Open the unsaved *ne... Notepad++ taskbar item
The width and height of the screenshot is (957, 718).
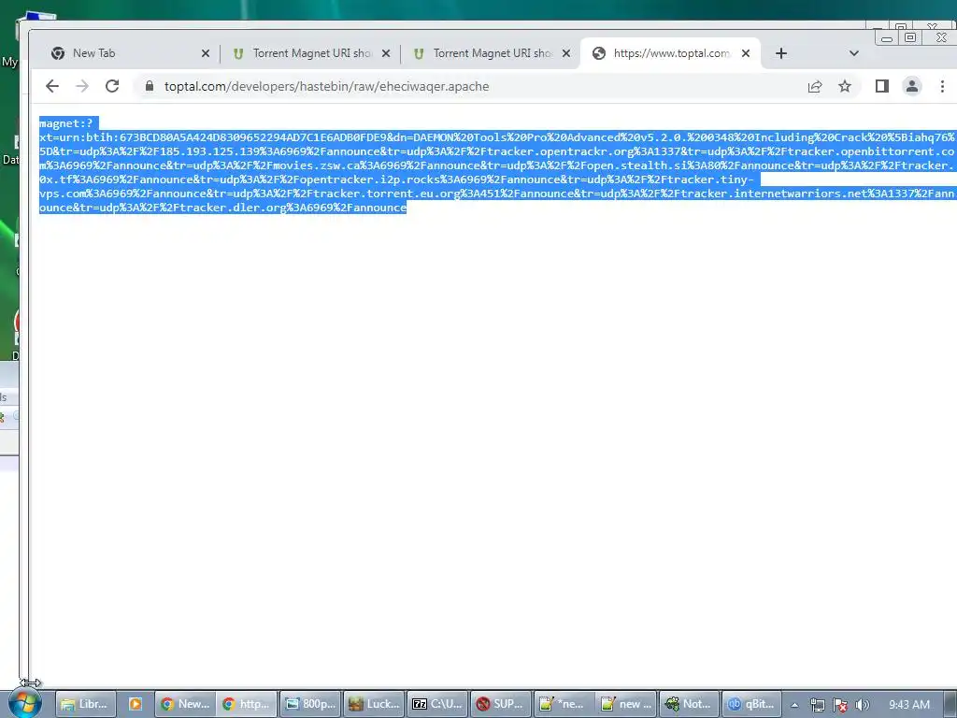click(564, 704)
